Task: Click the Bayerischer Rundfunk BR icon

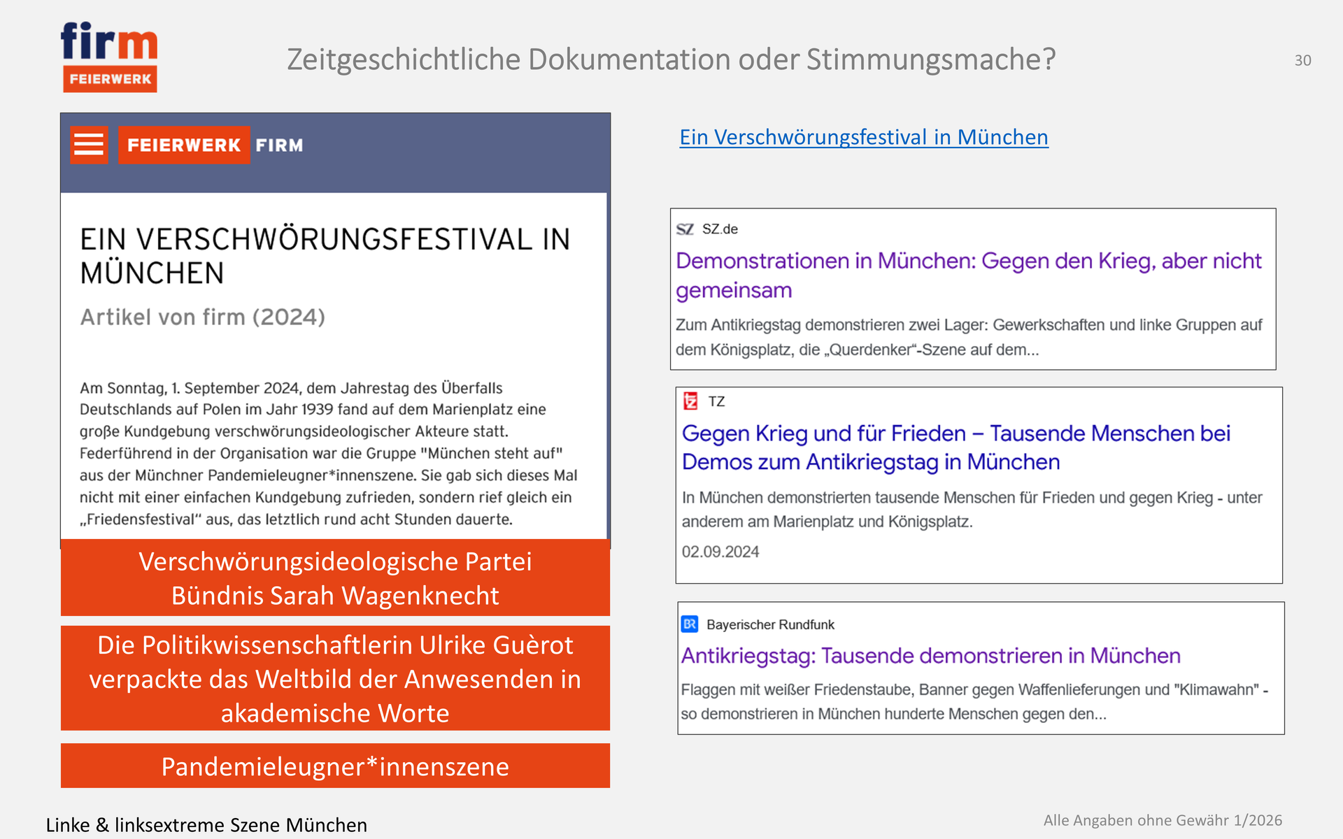Action: point(690,624)
